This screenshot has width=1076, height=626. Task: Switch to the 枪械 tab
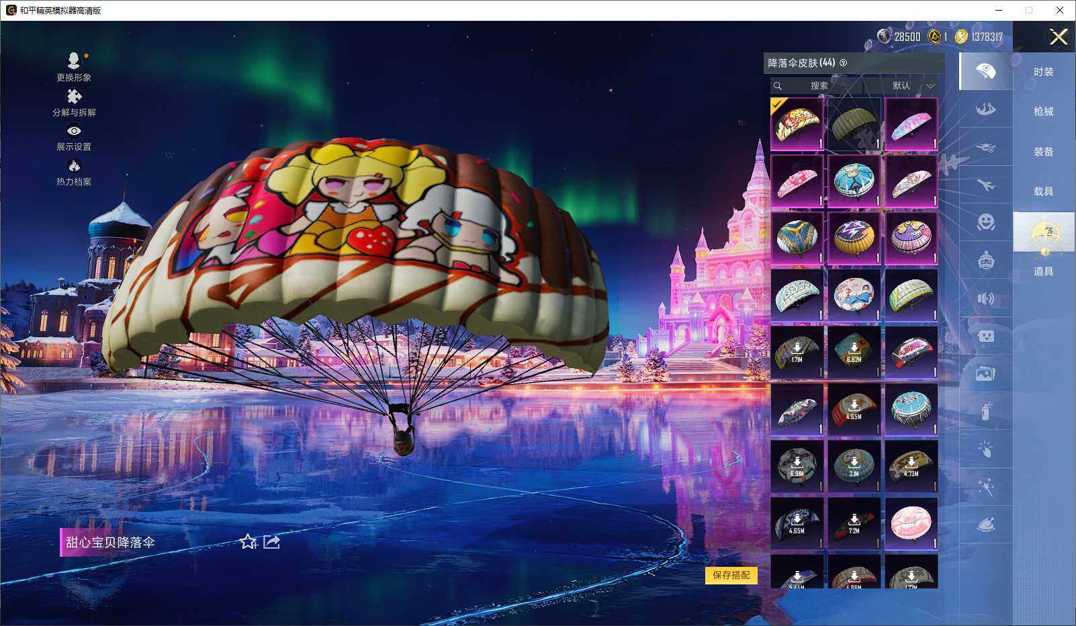[x=1043, y=111]
